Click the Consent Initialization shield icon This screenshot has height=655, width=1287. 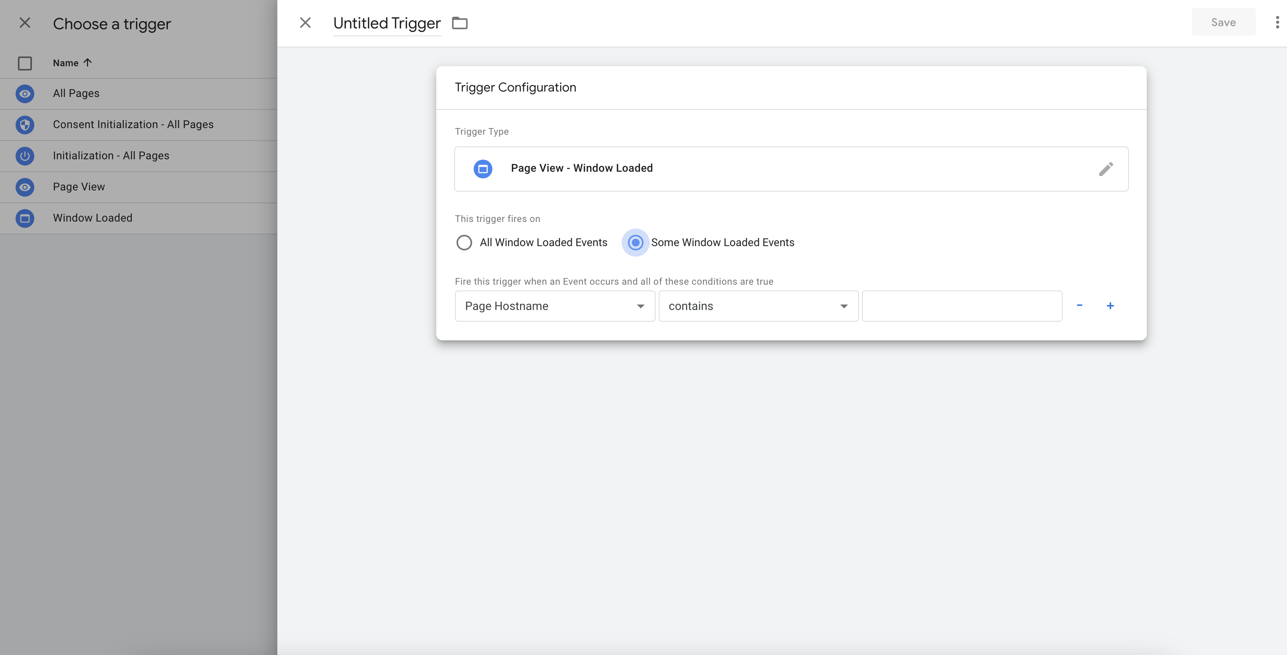coord(25,125)
